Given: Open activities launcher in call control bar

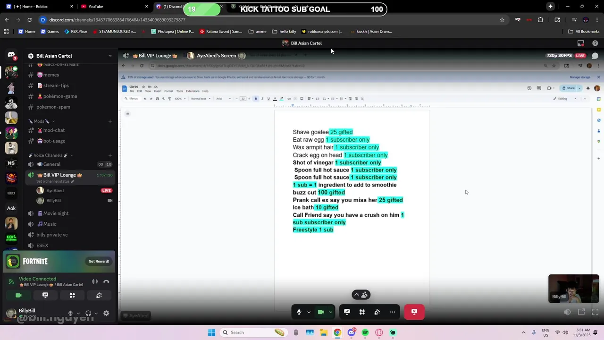Looking at the screenshot, I should coord(362,312).
